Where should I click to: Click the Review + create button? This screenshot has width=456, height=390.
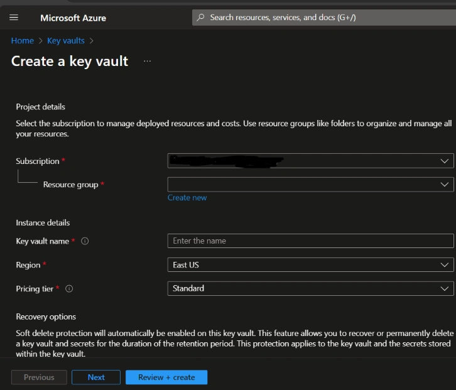166,377
